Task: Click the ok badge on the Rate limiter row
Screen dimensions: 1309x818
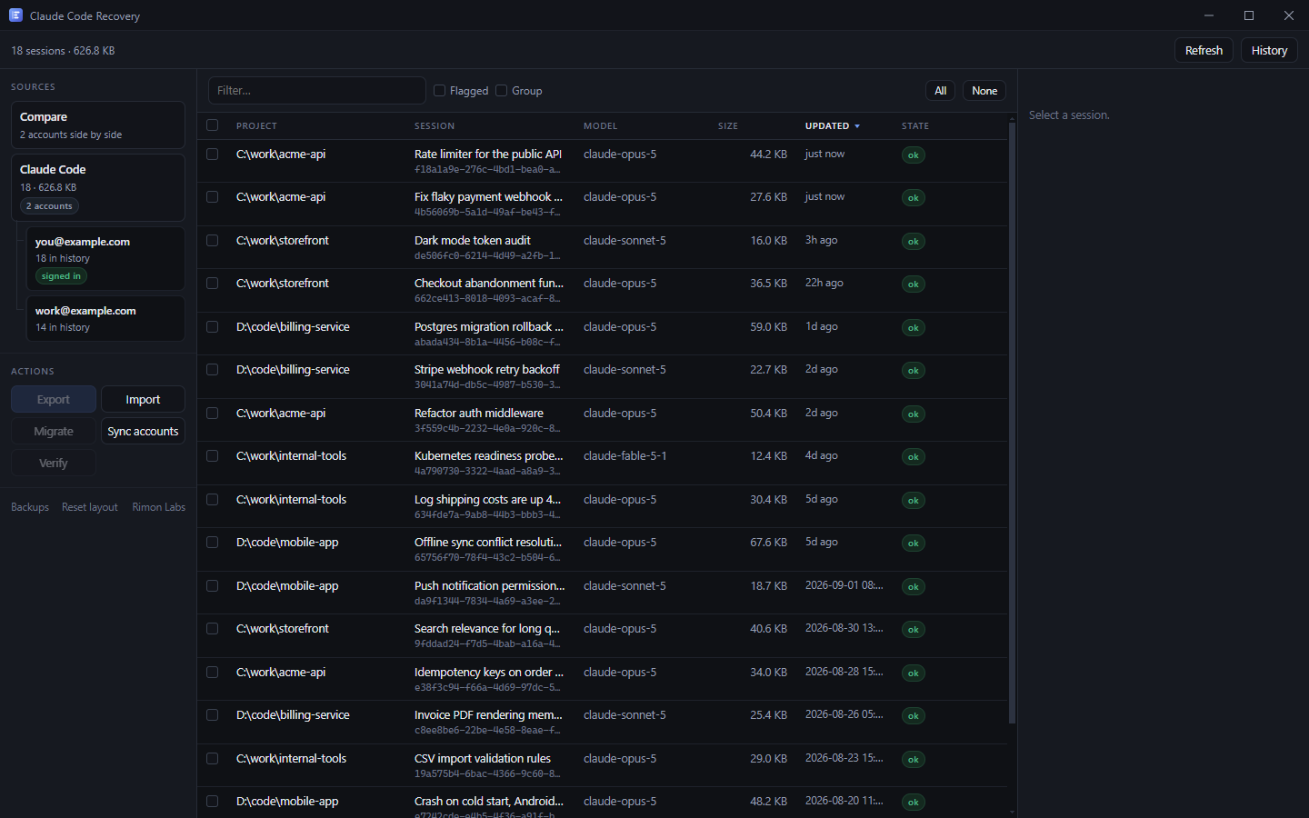Action: [914, 155]
